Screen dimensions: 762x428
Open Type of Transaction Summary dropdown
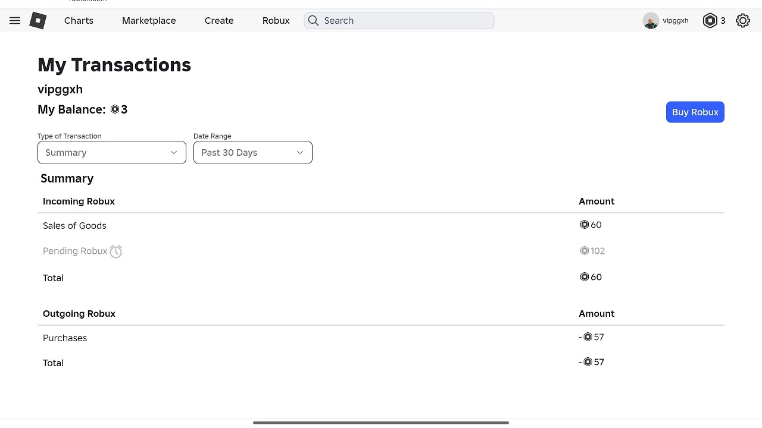[112, 152]
